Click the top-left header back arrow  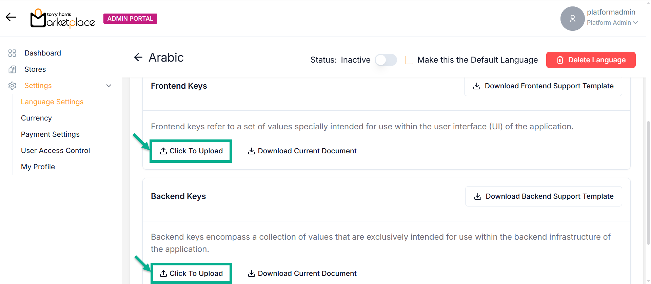click(x=11, y=17)
